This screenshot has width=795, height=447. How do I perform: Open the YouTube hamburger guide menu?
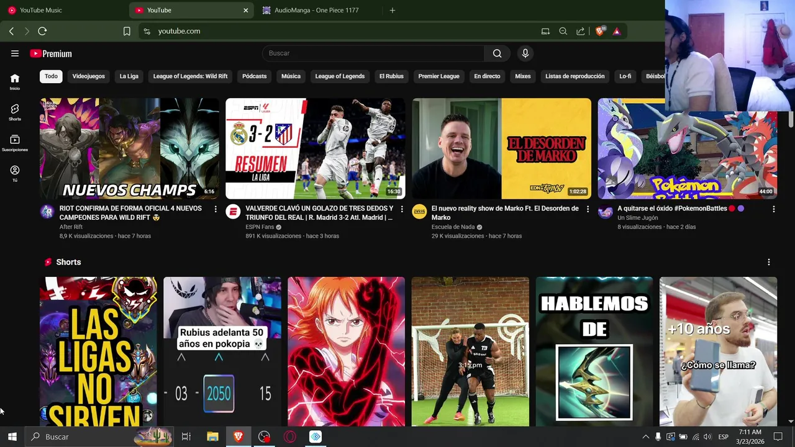click(15, 53)
